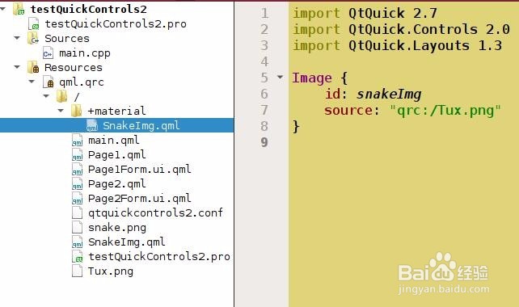Click the testQuickControls2 project folder icon

pos(19,9)
